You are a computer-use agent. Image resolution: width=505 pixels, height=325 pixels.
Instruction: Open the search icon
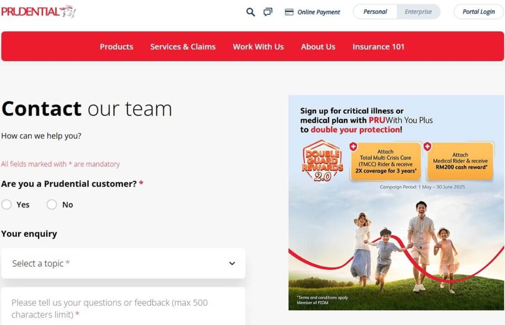pos(250,11)
